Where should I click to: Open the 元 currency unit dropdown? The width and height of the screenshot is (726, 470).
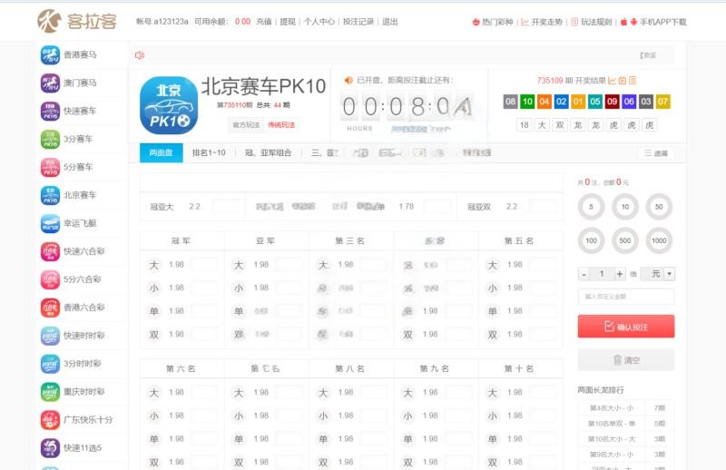(657, 273)
